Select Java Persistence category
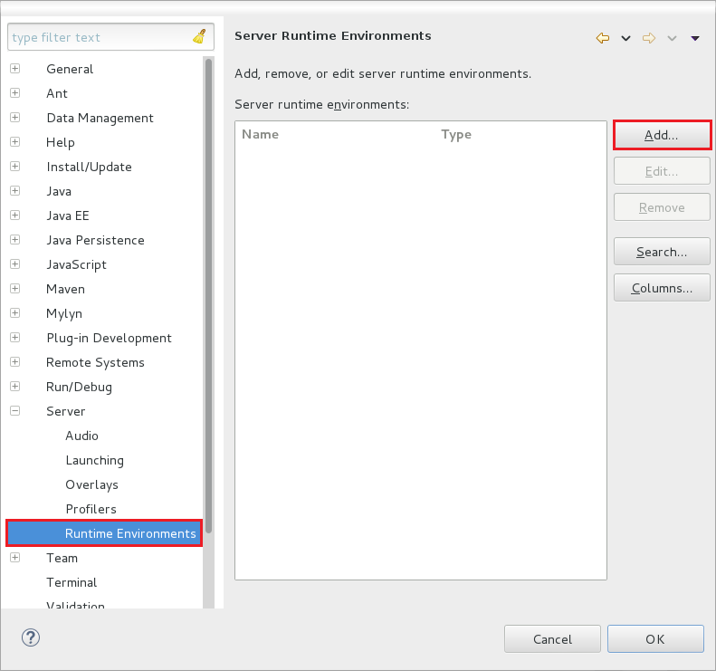 point(95,240)
